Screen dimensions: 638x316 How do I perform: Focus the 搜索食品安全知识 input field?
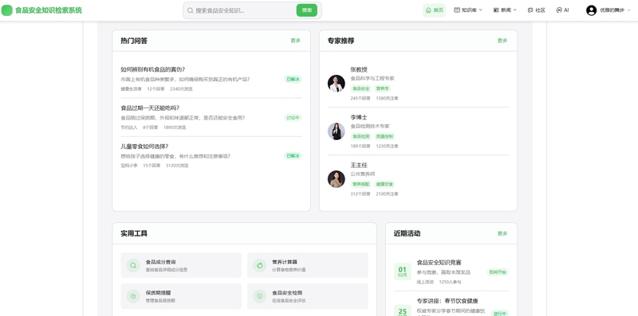244,10
